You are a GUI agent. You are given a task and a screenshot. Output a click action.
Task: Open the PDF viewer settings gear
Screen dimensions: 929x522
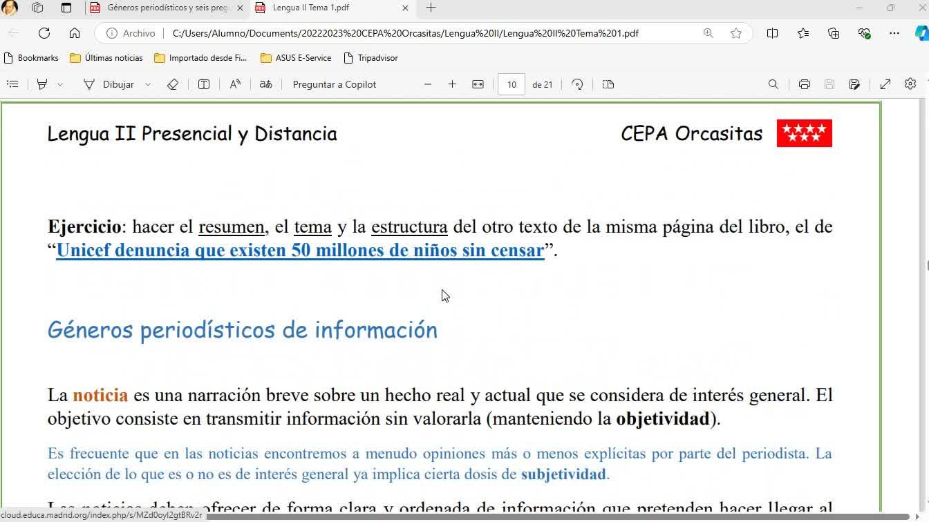tap(910, 84)
